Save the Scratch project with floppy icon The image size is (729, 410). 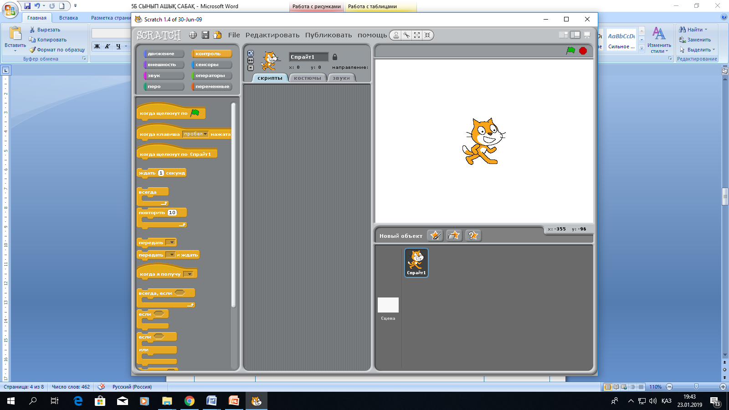pos(205,35)
